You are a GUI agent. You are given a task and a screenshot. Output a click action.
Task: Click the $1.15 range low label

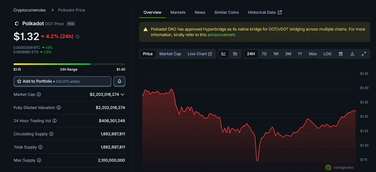(17, 69)
